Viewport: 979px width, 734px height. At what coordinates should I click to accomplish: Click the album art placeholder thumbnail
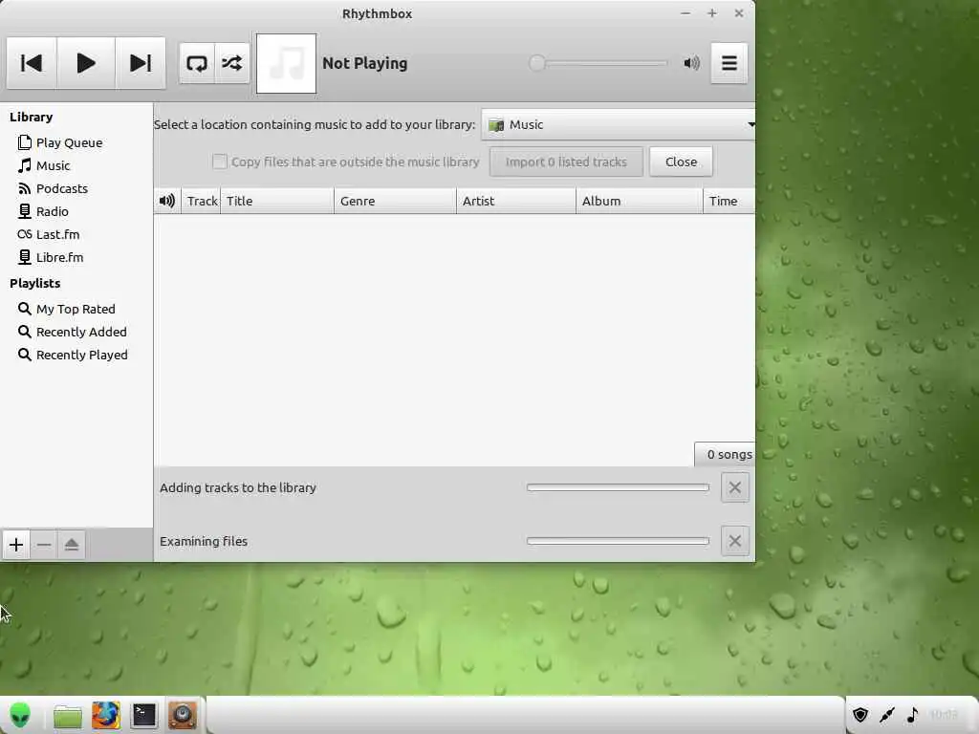pos(287,64)
